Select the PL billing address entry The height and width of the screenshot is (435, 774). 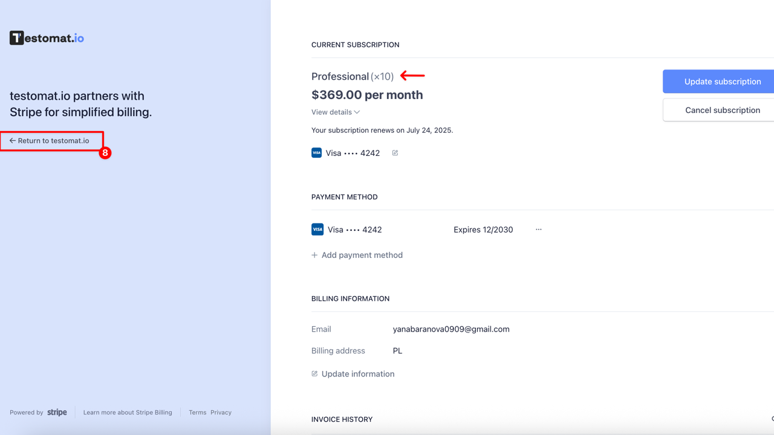tap(397, 350)
